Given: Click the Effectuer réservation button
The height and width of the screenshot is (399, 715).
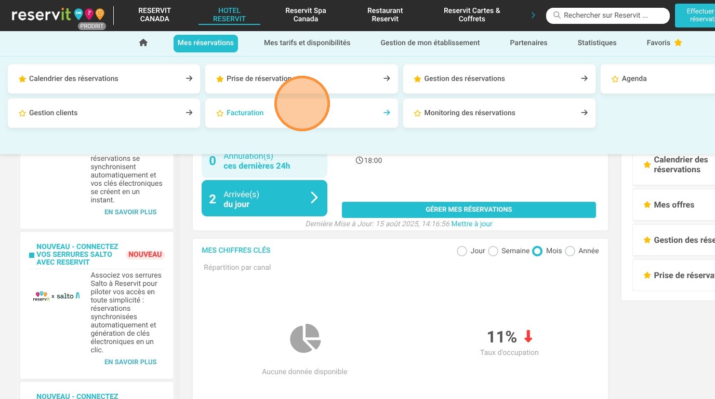Looking at the screenshot, I should (x=695, y=15).
